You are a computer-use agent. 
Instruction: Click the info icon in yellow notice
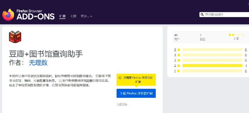point(120,78)
